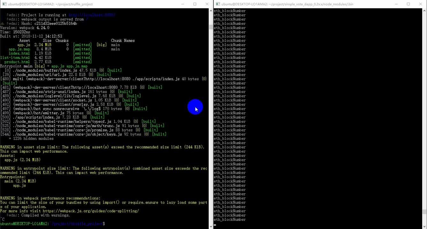Minimize the truffle_project terminal window
Screen dimensions: 427x229
pyautogui.click(x=183, y=4)
